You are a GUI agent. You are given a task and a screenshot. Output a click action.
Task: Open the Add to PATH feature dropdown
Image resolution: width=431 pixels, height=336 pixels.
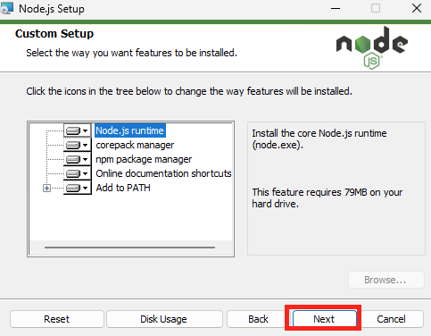(x=77, y=188)
